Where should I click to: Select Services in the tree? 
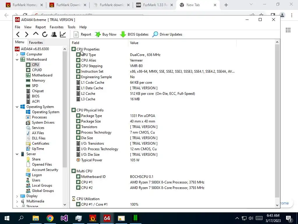tap(38, 128)
